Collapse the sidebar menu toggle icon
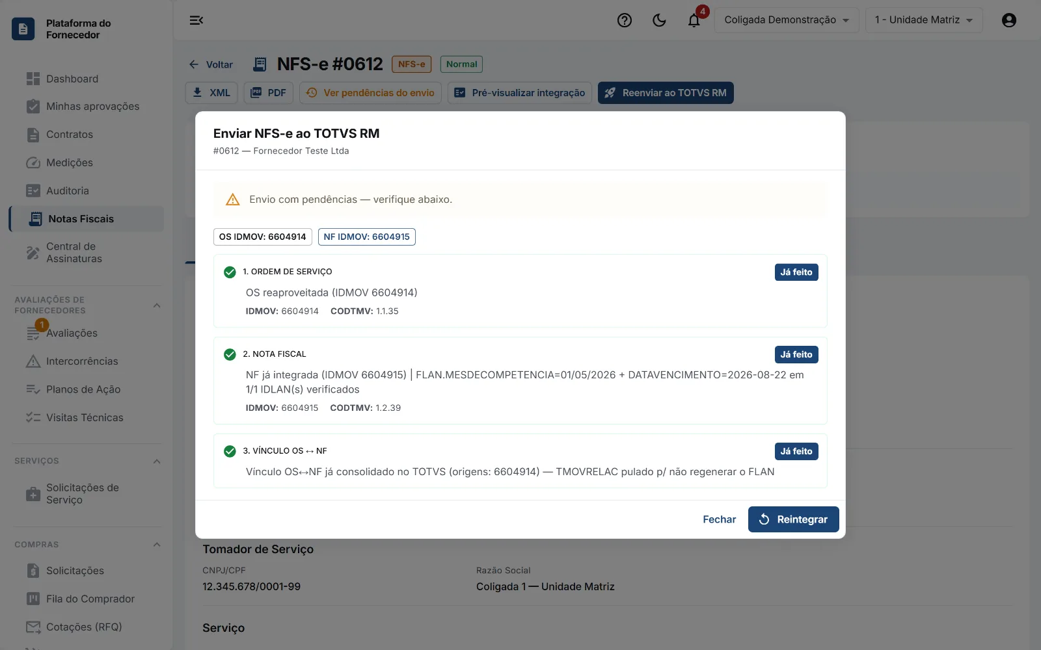This screenshot has width=1041, height=650. 196,20
